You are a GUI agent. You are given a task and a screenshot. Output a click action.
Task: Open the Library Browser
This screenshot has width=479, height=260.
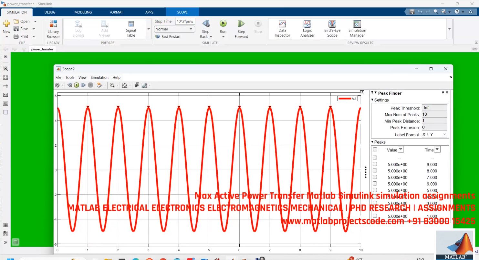pos(53,28)
